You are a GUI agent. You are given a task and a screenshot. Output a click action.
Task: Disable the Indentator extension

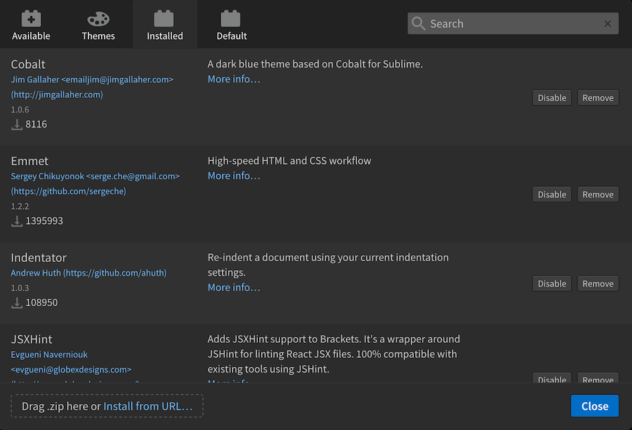552,284
